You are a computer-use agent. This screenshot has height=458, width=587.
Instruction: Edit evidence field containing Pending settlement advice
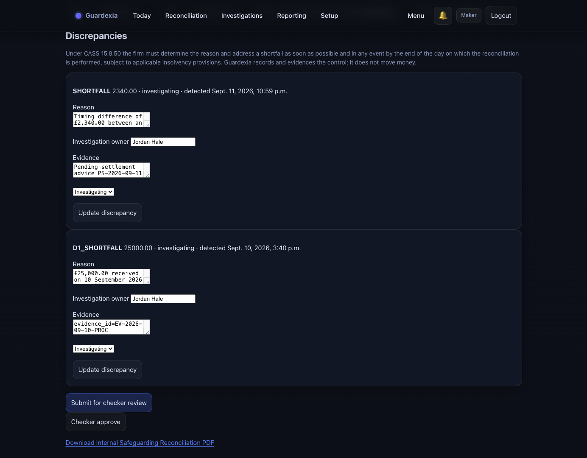(x=112, y=170)
